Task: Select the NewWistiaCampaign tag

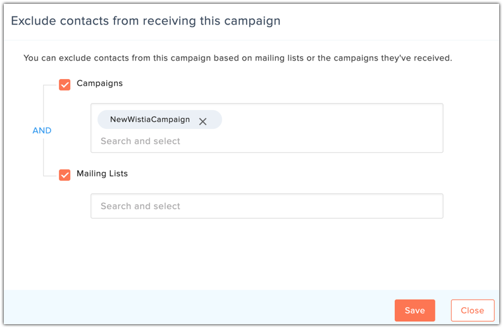Action: 150,119
